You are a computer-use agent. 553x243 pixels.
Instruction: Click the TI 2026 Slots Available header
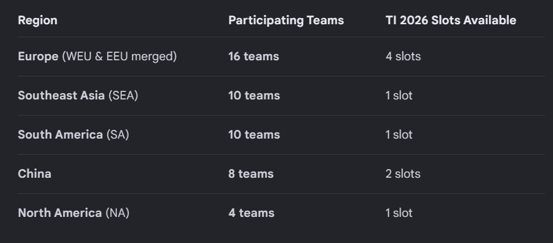tap(451, 21)
